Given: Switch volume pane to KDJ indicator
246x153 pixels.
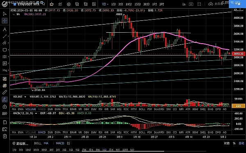Looking at the screenshot, I should pos(119,109).
